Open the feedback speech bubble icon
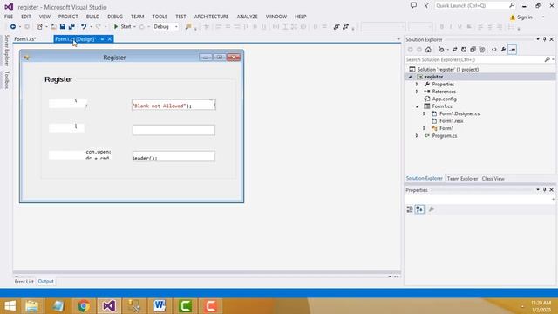This screenshot has width=558, height=314. point(413,6)
